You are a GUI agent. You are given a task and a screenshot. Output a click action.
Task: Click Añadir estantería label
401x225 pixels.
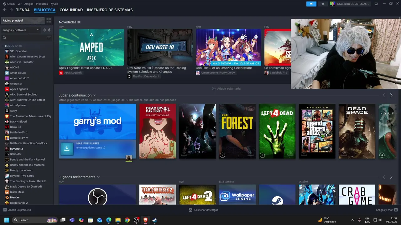pyautogui.click(x=229, y=88)
